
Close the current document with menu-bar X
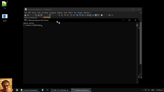tap(141, 13)
